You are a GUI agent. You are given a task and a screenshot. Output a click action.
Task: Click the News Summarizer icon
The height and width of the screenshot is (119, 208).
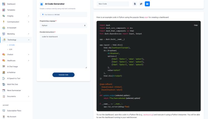click(4, 90)
